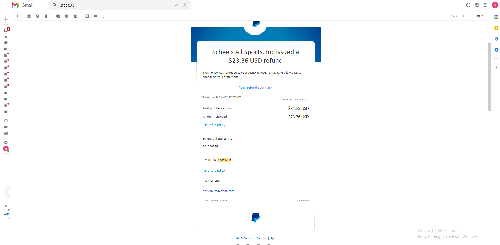The image size is (500, 245).
Task: Delete this email with the trash icon
Action: tap(46, 16)
